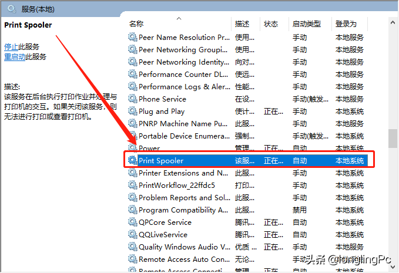Select the Phone Service name
The width and height of the screenshot is (399, 273).
coord(162,99)
